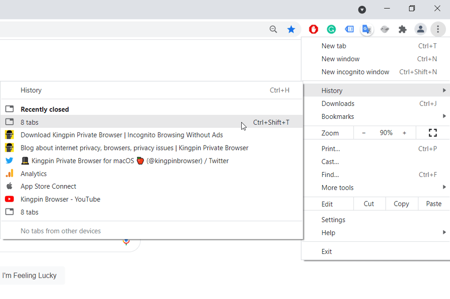Screen dimensions: 450x299
Task: Click the I'm Feeling Lucky button
Action: 30,275
